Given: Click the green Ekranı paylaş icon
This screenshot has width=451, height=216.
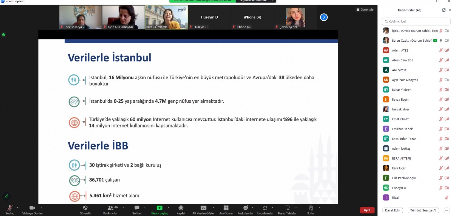Looking at the screenshot, I should click(159, 208).
